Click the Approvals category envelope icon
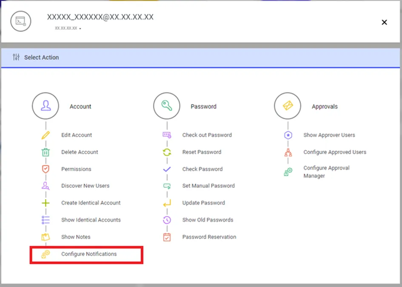Viewport: 402px width, 287px height. click(x=288, y=106)
